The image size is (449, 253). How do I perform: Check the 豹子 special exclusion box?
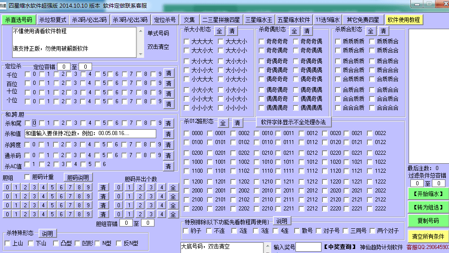click(x=186, y=231)
